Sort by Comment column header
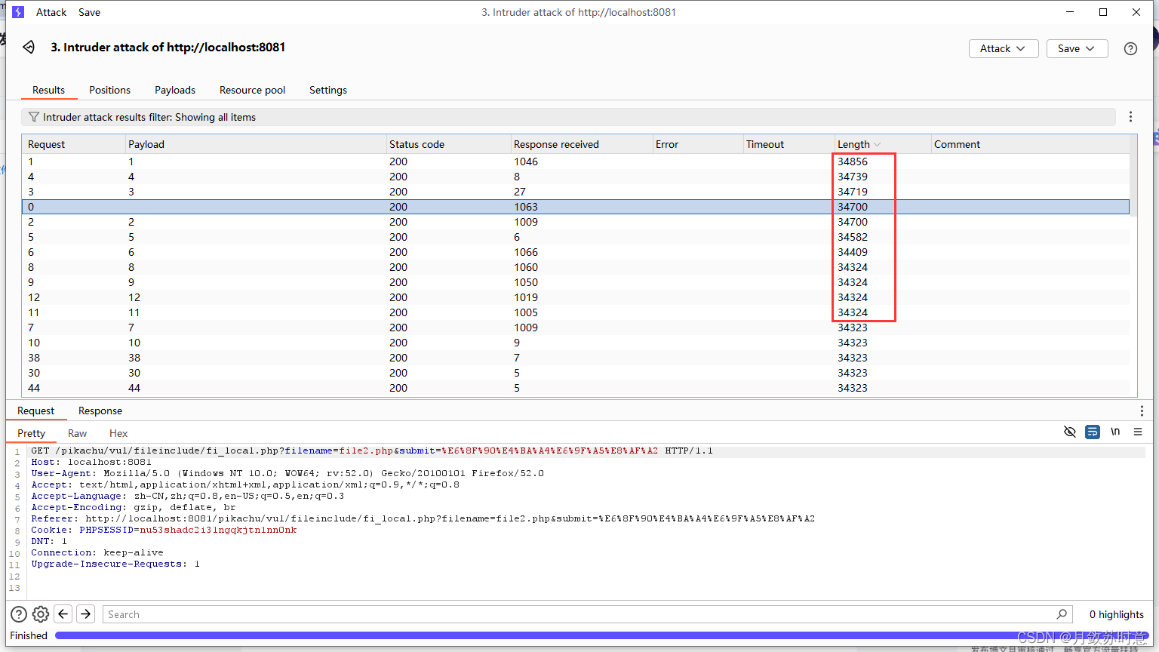The height and width of the screenshot is (652, 1159). click(1030, 144)
